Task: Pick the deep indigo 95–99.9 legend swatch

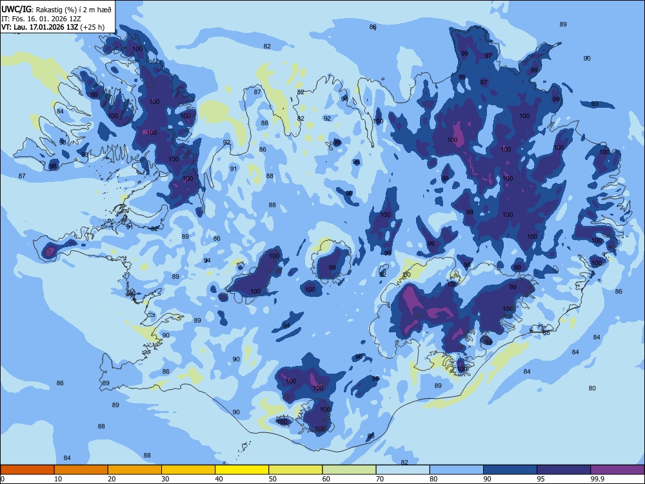Action: pos(564,470)
